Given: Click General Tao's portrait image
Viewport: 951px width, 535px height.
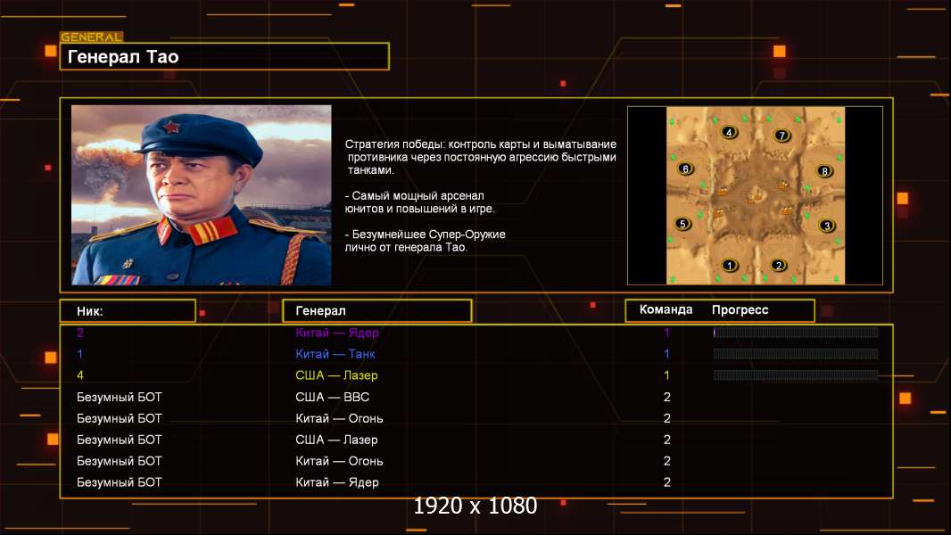Looking at the screenshot, I should point(202,195).
